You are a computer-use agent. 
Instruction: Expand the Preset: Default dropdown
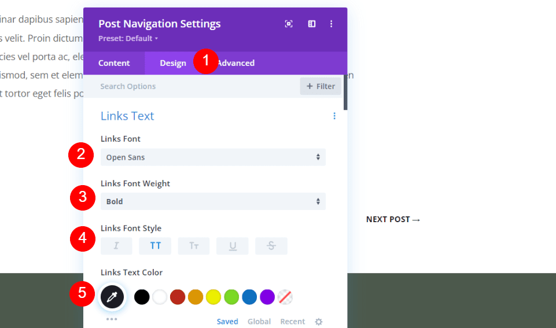coord(128,39)
